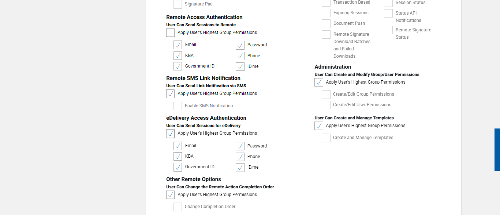This screenshot has width=500, height=215.
Task: Uncheck highest group permissions for Create and Manage Templates
Action: 319,126
